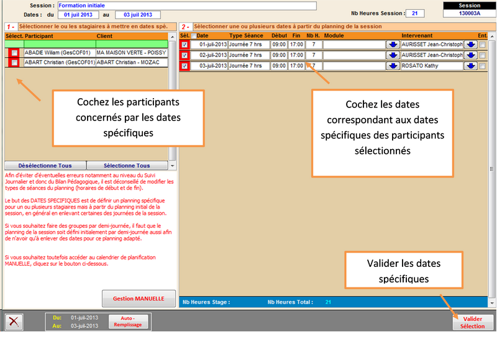Uncheck the selection box for 01-juil-2013

click(x=185, y=45)
